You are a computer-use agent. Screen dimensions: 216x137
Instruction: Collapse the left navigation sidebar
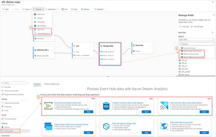(28, 83)
